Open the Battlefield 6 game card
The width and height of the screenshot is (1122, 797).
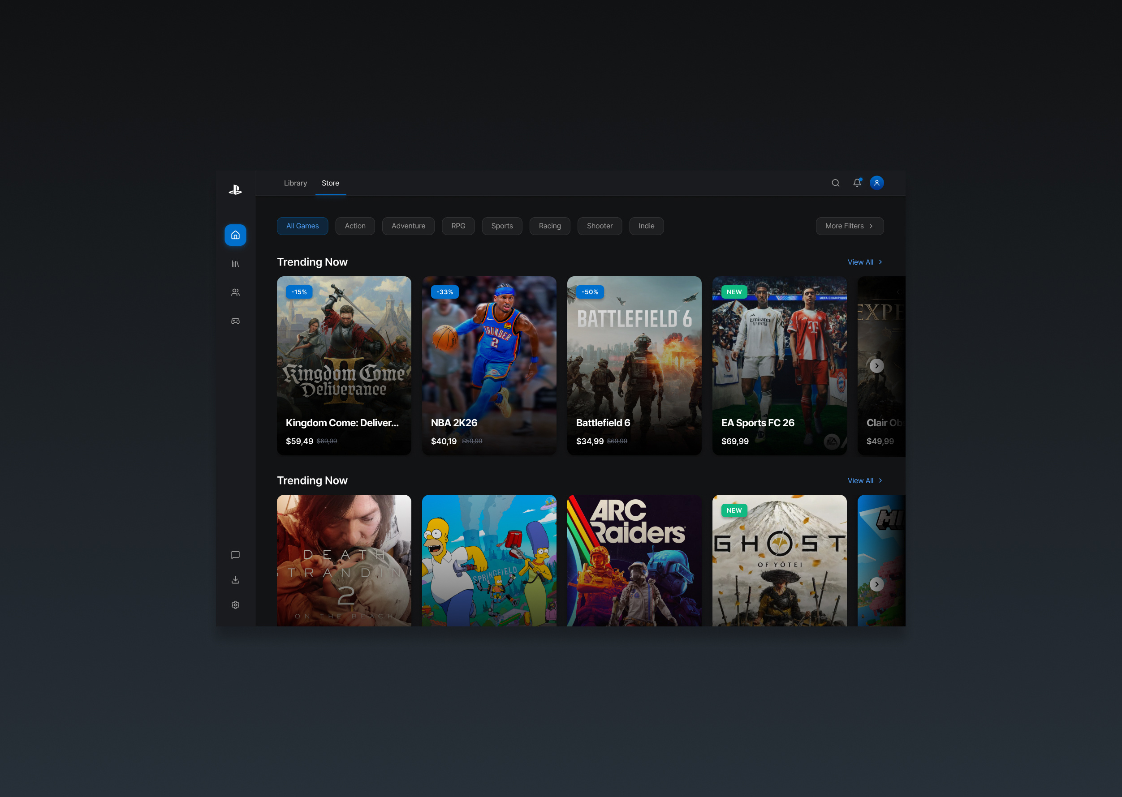pyautogui.click(x=634, y=366)
